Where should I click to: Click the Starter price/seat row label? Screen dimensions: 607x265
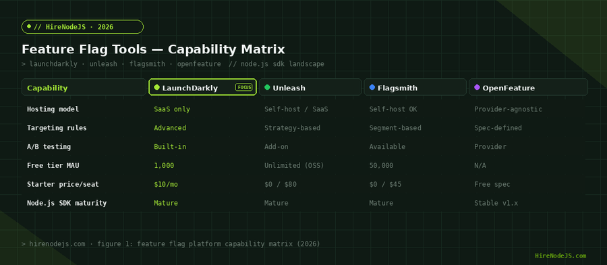[63, 184]
